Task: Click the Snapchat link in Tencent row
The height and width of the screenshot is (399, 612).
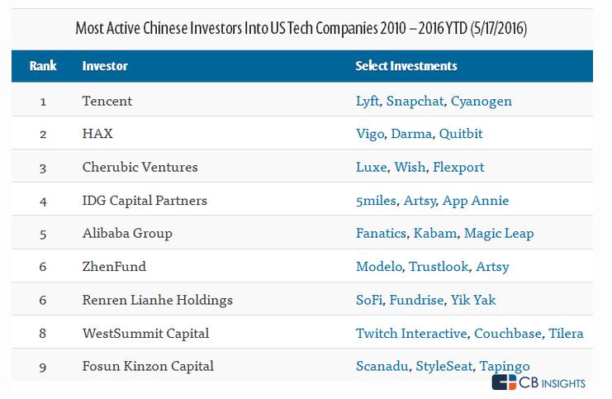Action: 414,101
